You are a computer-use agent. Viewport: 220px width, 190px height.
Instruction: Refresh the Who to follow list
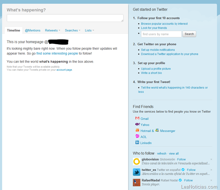pyautogui.click(x=162, y=153)
